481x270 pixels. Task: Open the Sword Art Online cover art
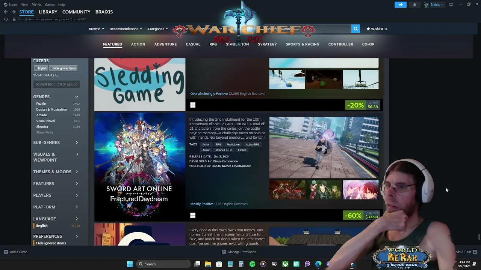pyautogui.click(x=140, y=167)
